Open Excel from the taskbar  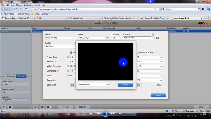[23, 116]
